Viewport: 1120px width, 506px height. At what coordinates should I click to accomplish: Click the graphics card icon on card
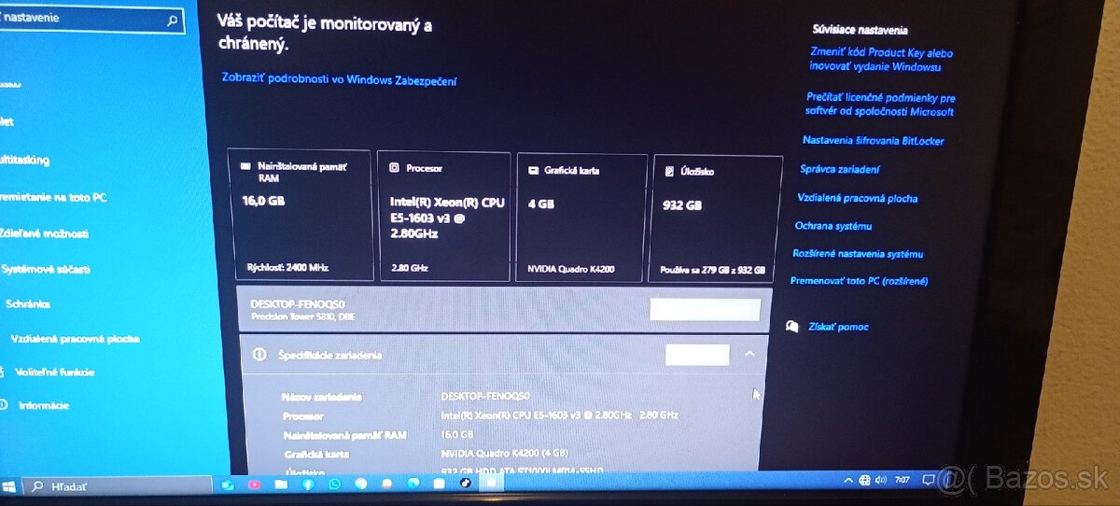pos(534,171)
